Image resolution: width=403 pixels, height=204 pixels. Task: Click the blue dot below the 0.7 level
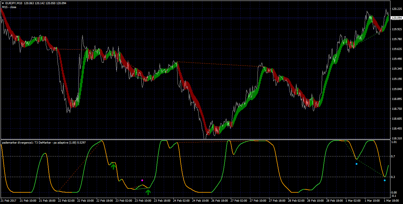(x=356, y=164)
